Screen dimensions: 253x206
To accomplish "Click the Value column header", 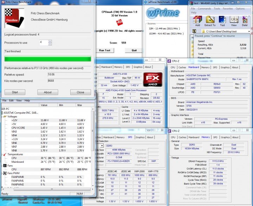I will tap(48, 105).
